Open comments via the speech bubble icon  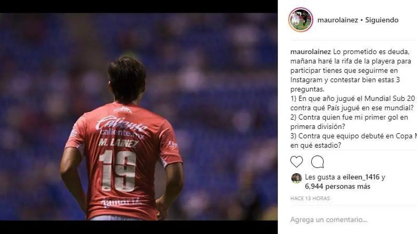coord(317,162)
